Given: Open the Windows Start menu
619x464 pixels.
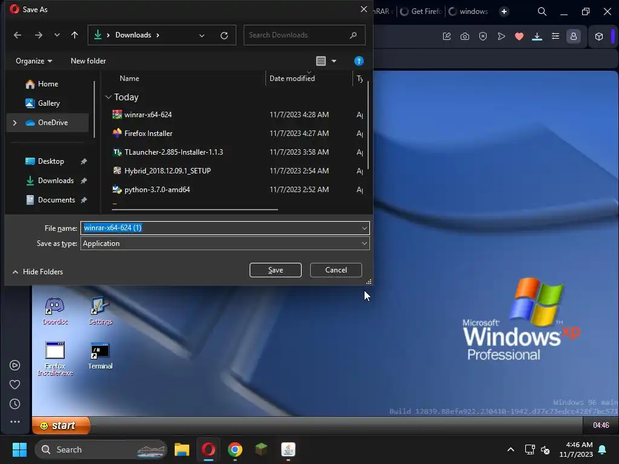Looking at the screenshot, I should click(x=19, y=449).
